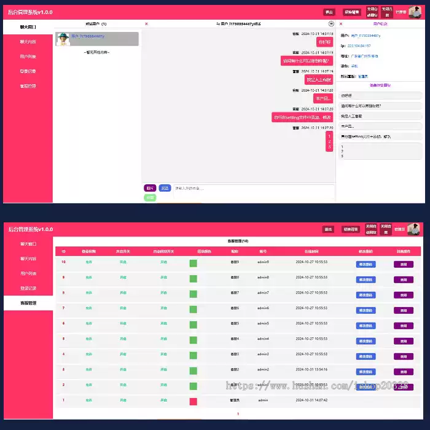Insert the multi-line 1 2 3 quick reply
The image size is (430, 430).
(x=380, y=151)
